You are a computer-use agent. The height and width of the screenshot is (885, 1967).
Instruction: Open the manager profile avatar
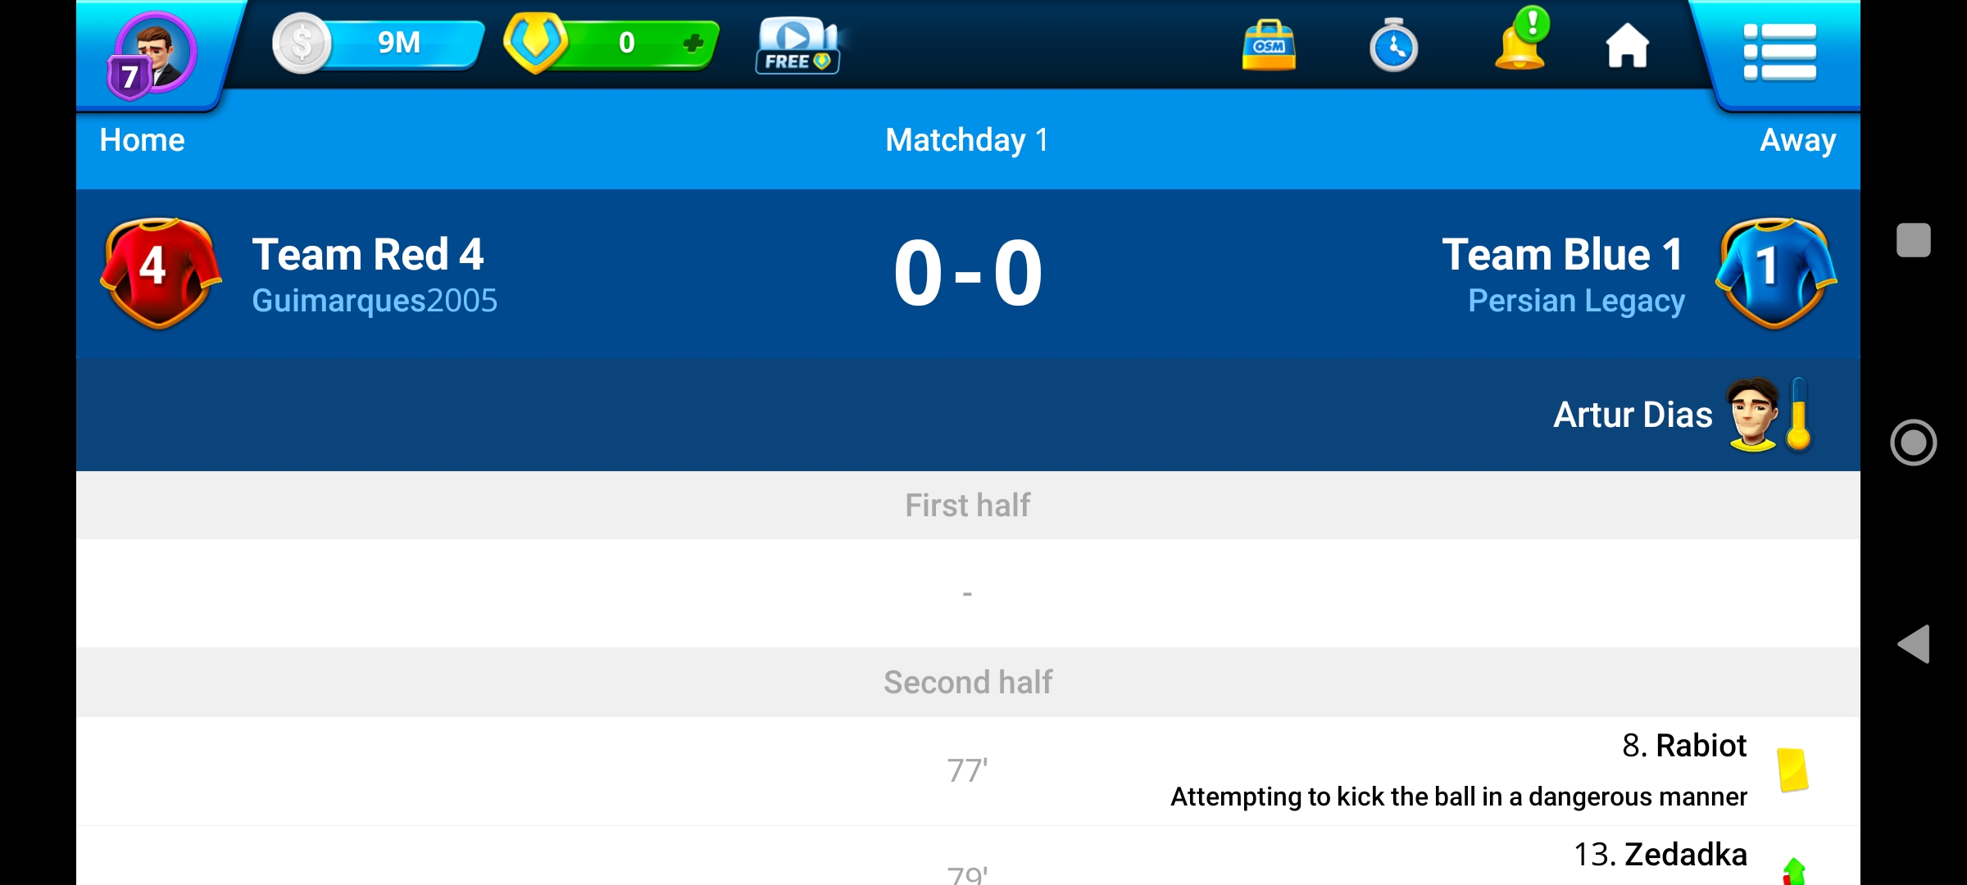(x=152, y=55)
